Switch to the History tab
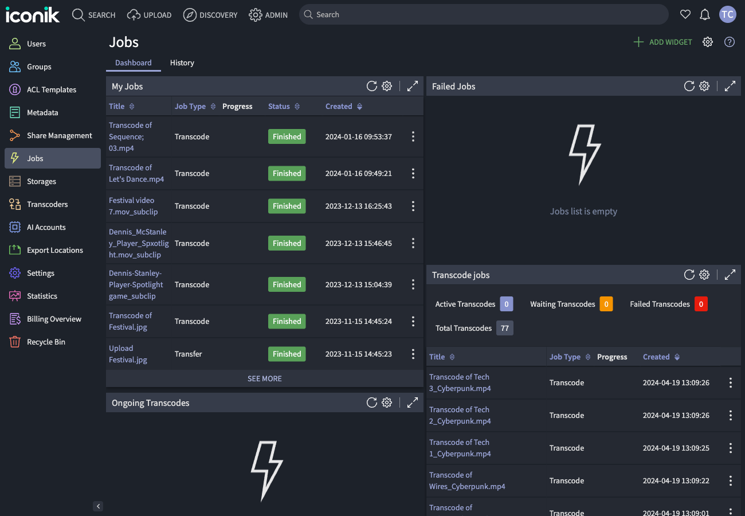This screenshot has width=745, height=516. [x=182, y=62]
